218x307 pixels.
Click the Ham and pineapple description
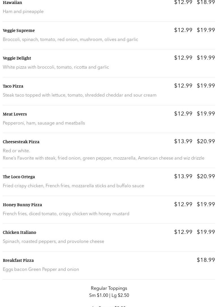pyautogui.click(x=23, y=12)
